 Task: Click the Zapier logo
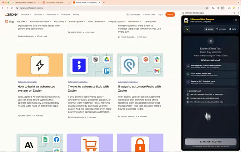click(11, 14)
